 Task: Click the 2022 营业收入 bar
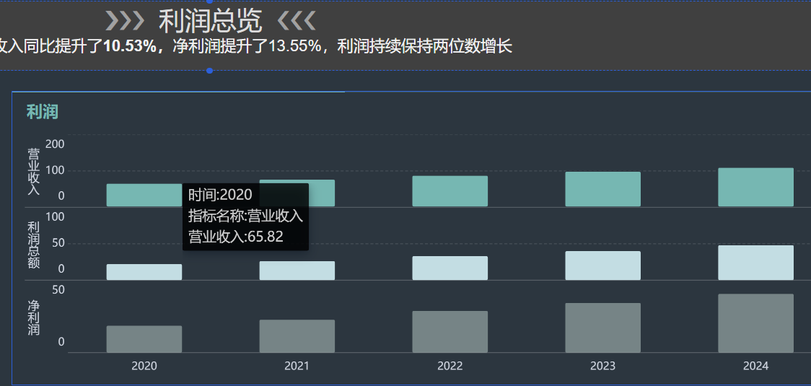click(450, 191)
